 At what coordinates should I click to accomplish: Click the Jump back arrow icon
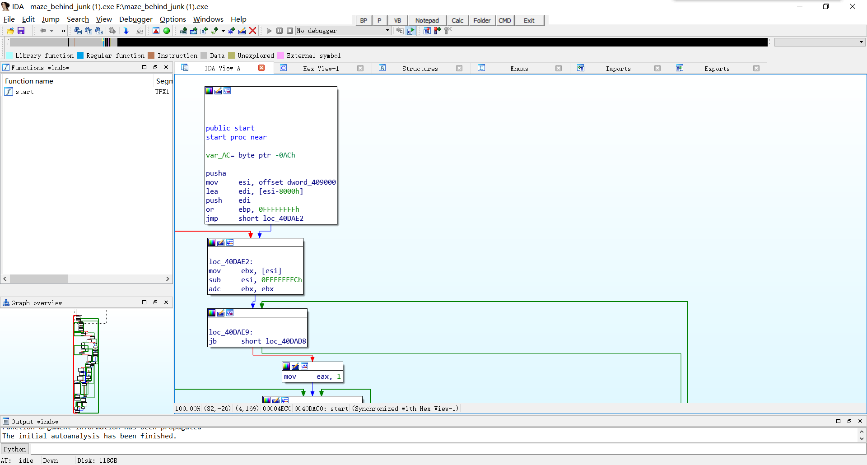(42, 31)
